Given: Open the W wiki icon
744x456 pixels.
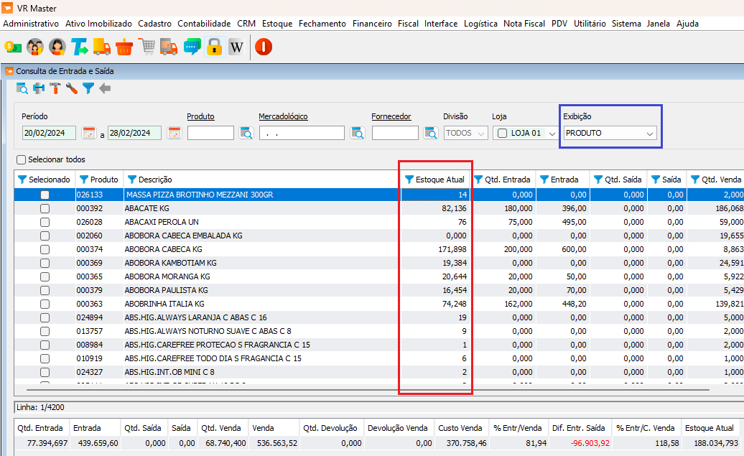Looking at the screenshot, I should [x=236, y=47].
